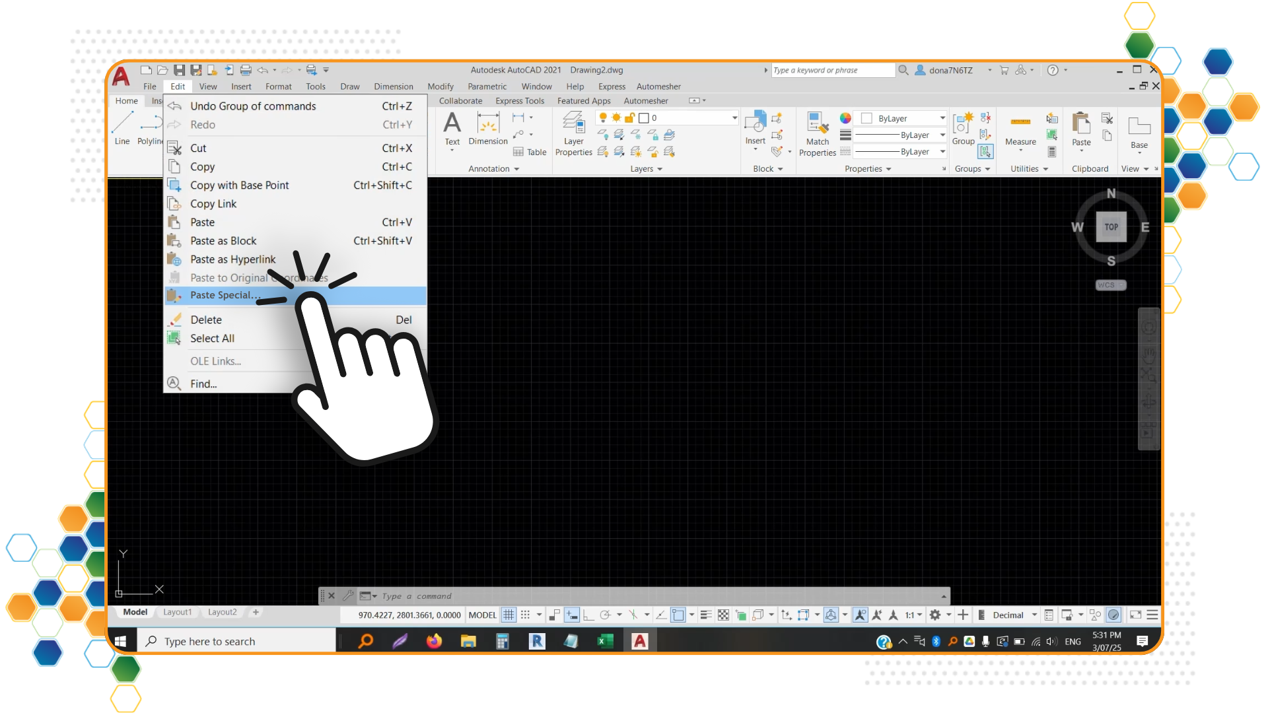Click the WCS coordinate system button
The image size is (1268, 713).
pos(1111,285)
